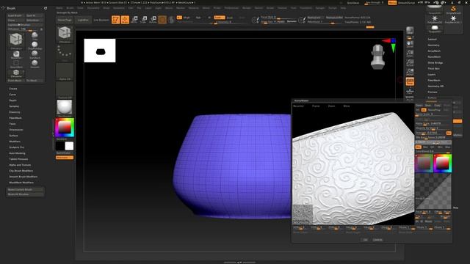Image resolution: width=470 pixels, height=264 pixels.
Task: Activate the Draw mode button
Action: coord(125,20)
